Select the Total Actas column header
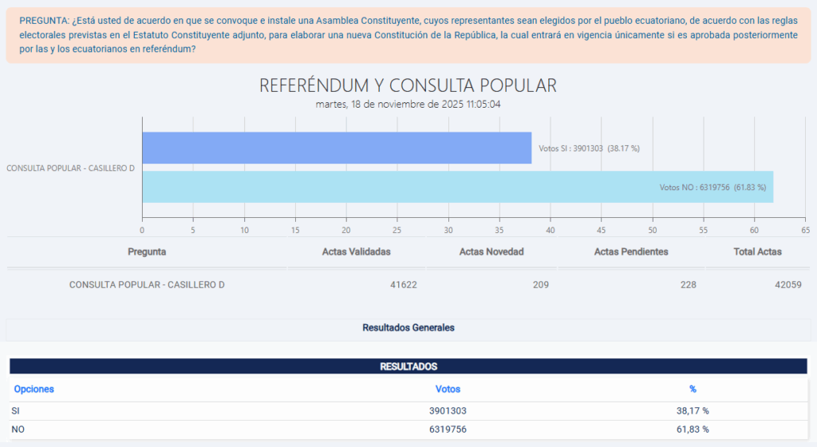 pyautogui.click(x=757, y=251)
